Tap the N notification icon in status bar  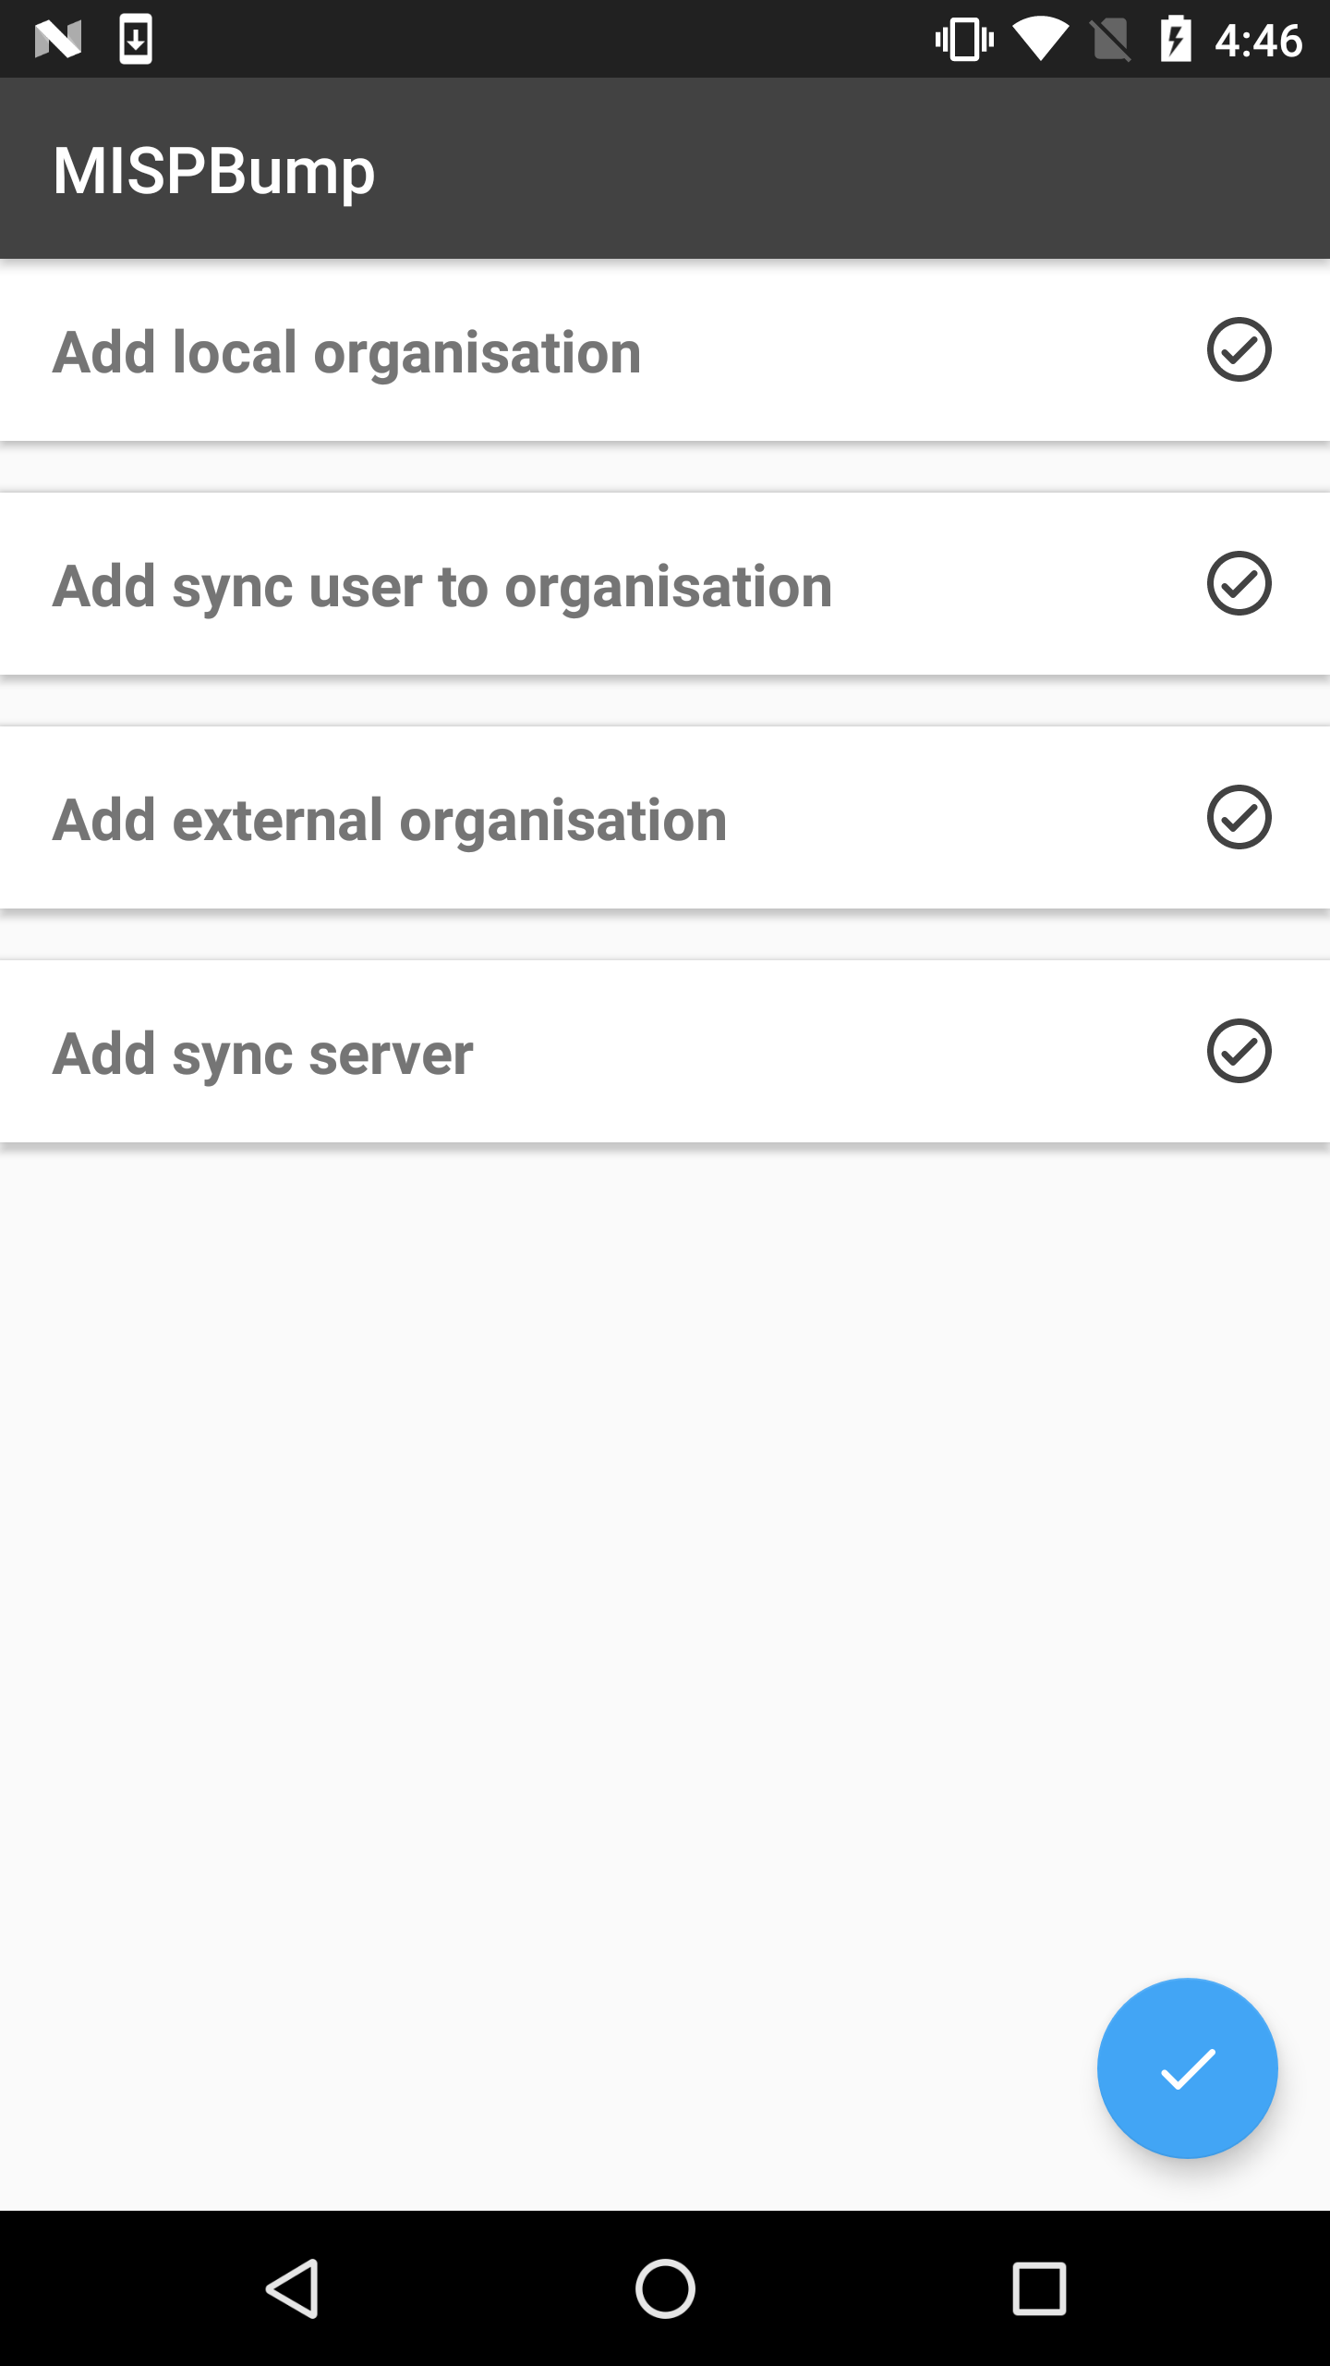58,40
